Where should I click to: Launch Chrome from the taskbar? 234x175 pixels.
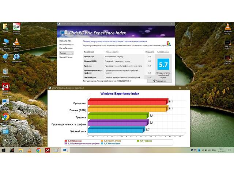click(x=38, y=150)
